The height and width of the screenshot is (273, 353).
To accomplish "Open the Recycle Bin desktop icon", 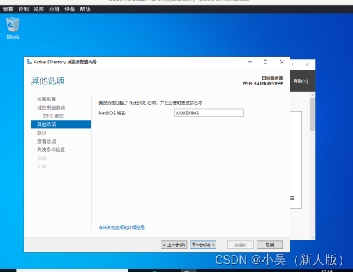I will tap(13, 28).
